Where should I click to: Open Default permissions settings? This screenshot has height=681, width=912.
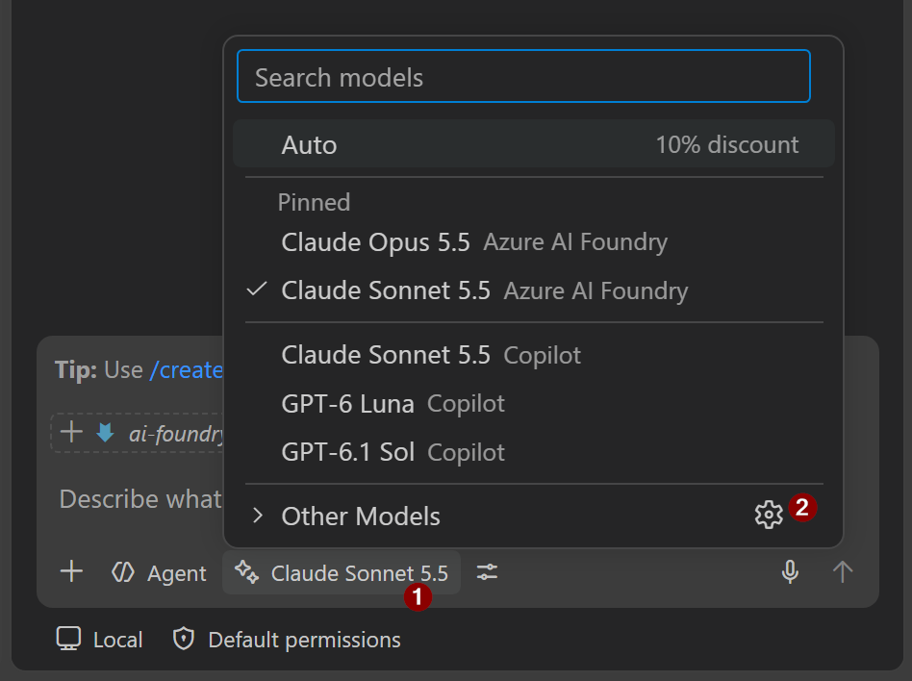pos(287,639)
